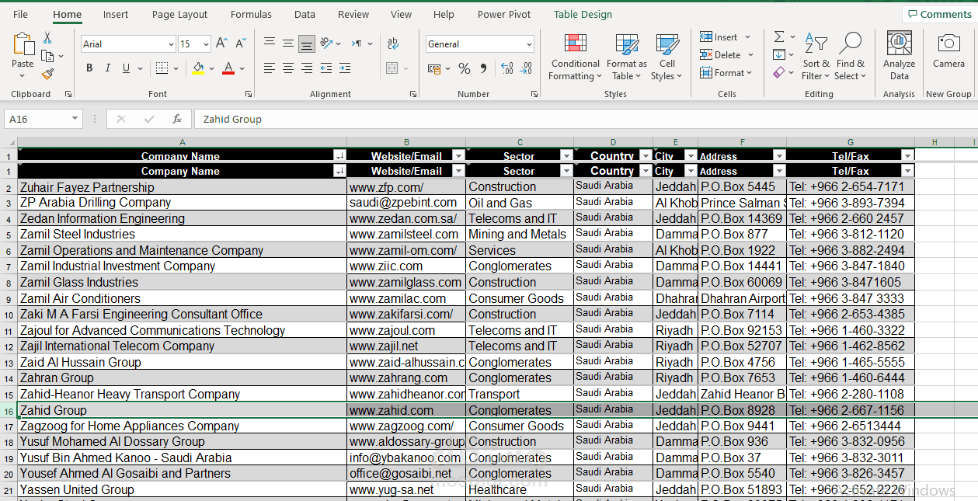
Task: Open the Table Design tab
Action: coord(583,14)
